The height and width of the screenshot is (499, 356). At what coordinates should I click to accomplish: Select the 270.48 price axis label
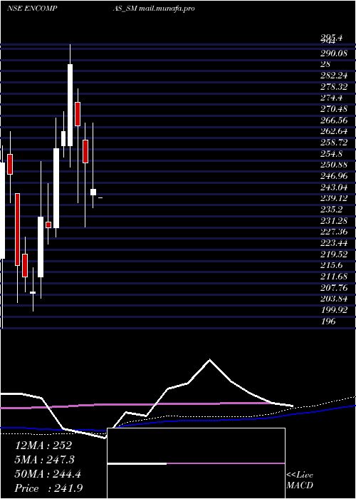coord(334,109)
